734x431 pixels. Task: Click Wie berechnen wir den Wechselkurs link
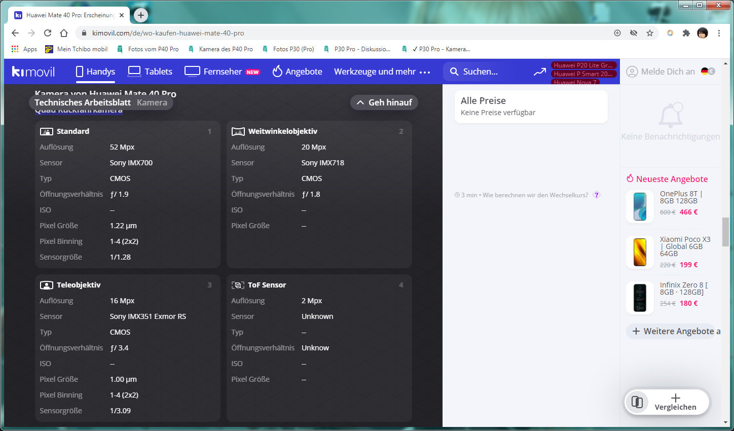point(535,195)
